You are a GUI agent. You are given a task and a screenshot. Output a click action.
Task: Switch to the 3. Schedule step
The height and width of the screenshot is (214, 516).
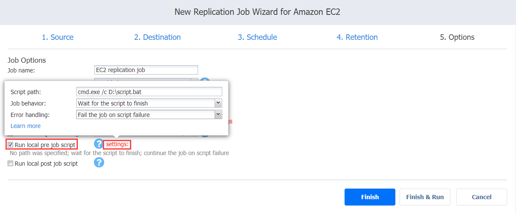tap(257, 37)
